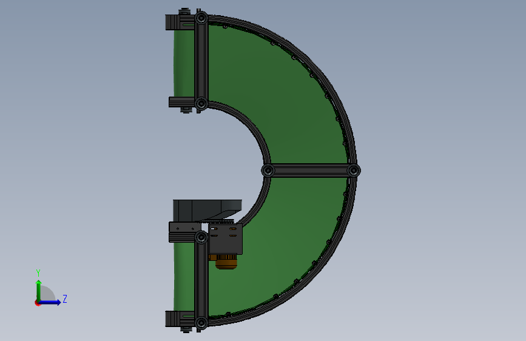This screenshot has height=341, width=526.
Task: Click the round connector at the cross brace's inner end
Action: [268, 170]
